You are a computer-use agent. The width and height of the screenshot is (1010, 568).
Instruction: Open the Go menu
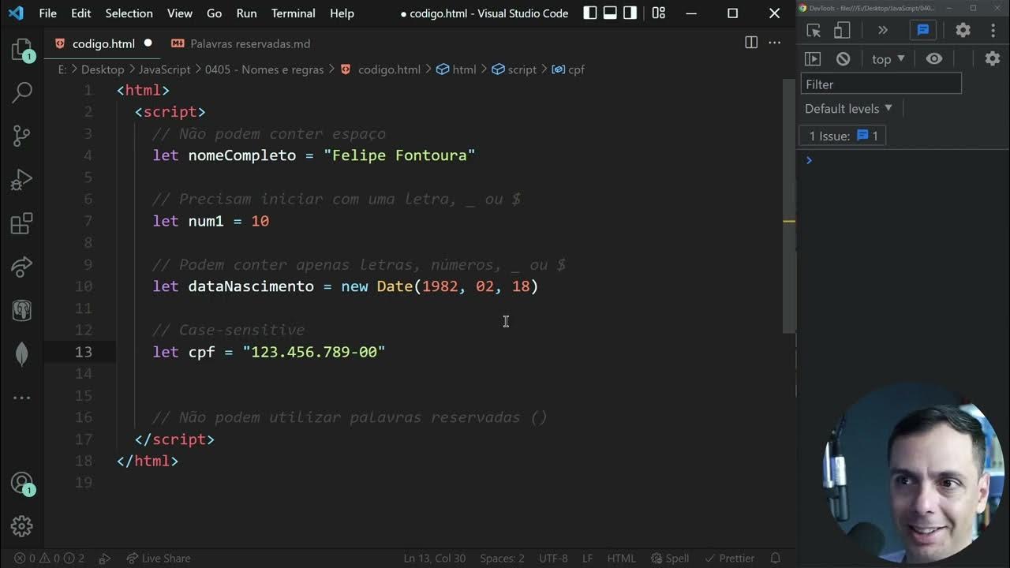[214, 13]
